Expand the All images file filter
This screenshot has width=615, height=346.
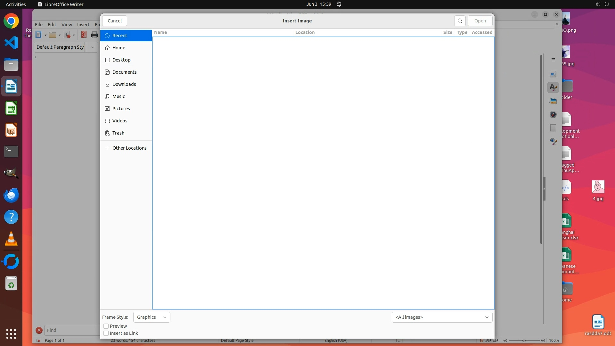[442, 317]
